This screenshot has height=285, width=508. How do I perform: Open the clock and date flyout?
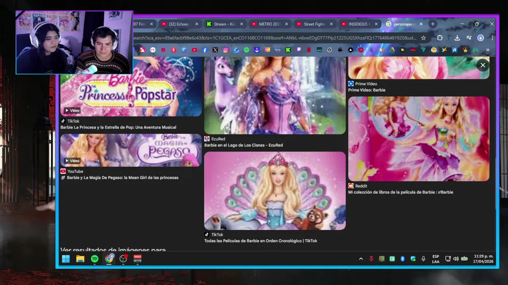[483, 259]
